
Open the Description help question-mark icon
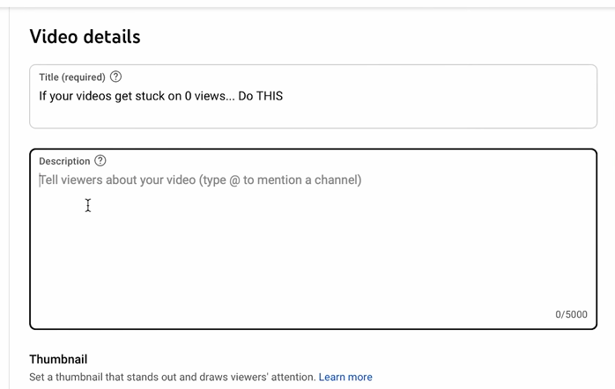pos(100,161)
